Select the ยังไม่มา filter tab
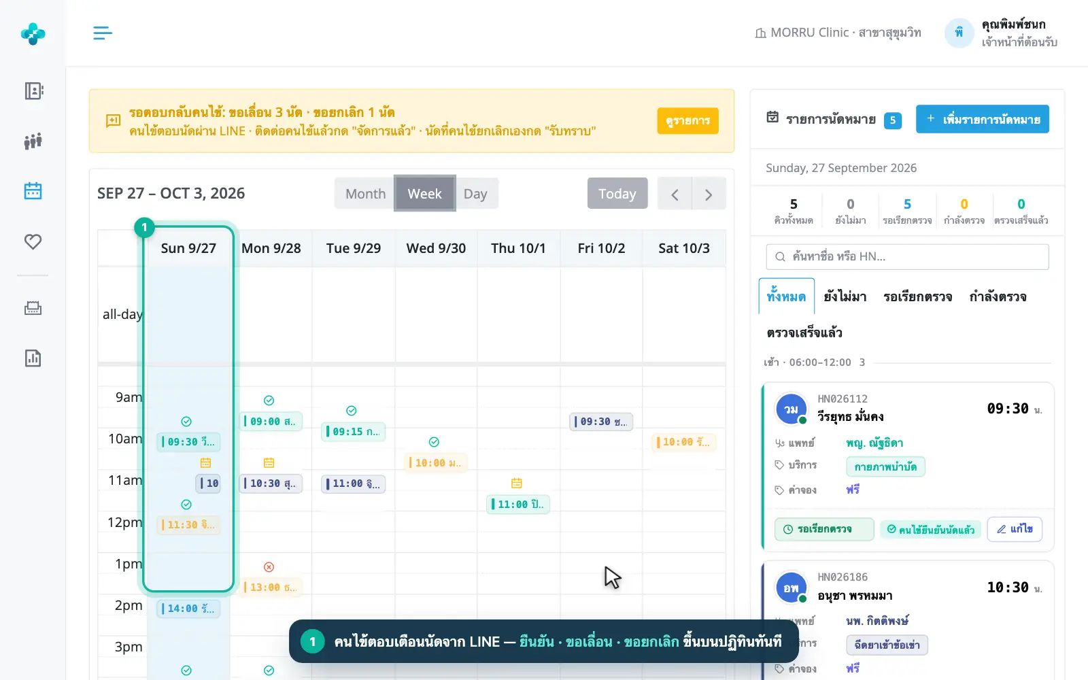Screen dimensions: 1088x680 point(845,296)
